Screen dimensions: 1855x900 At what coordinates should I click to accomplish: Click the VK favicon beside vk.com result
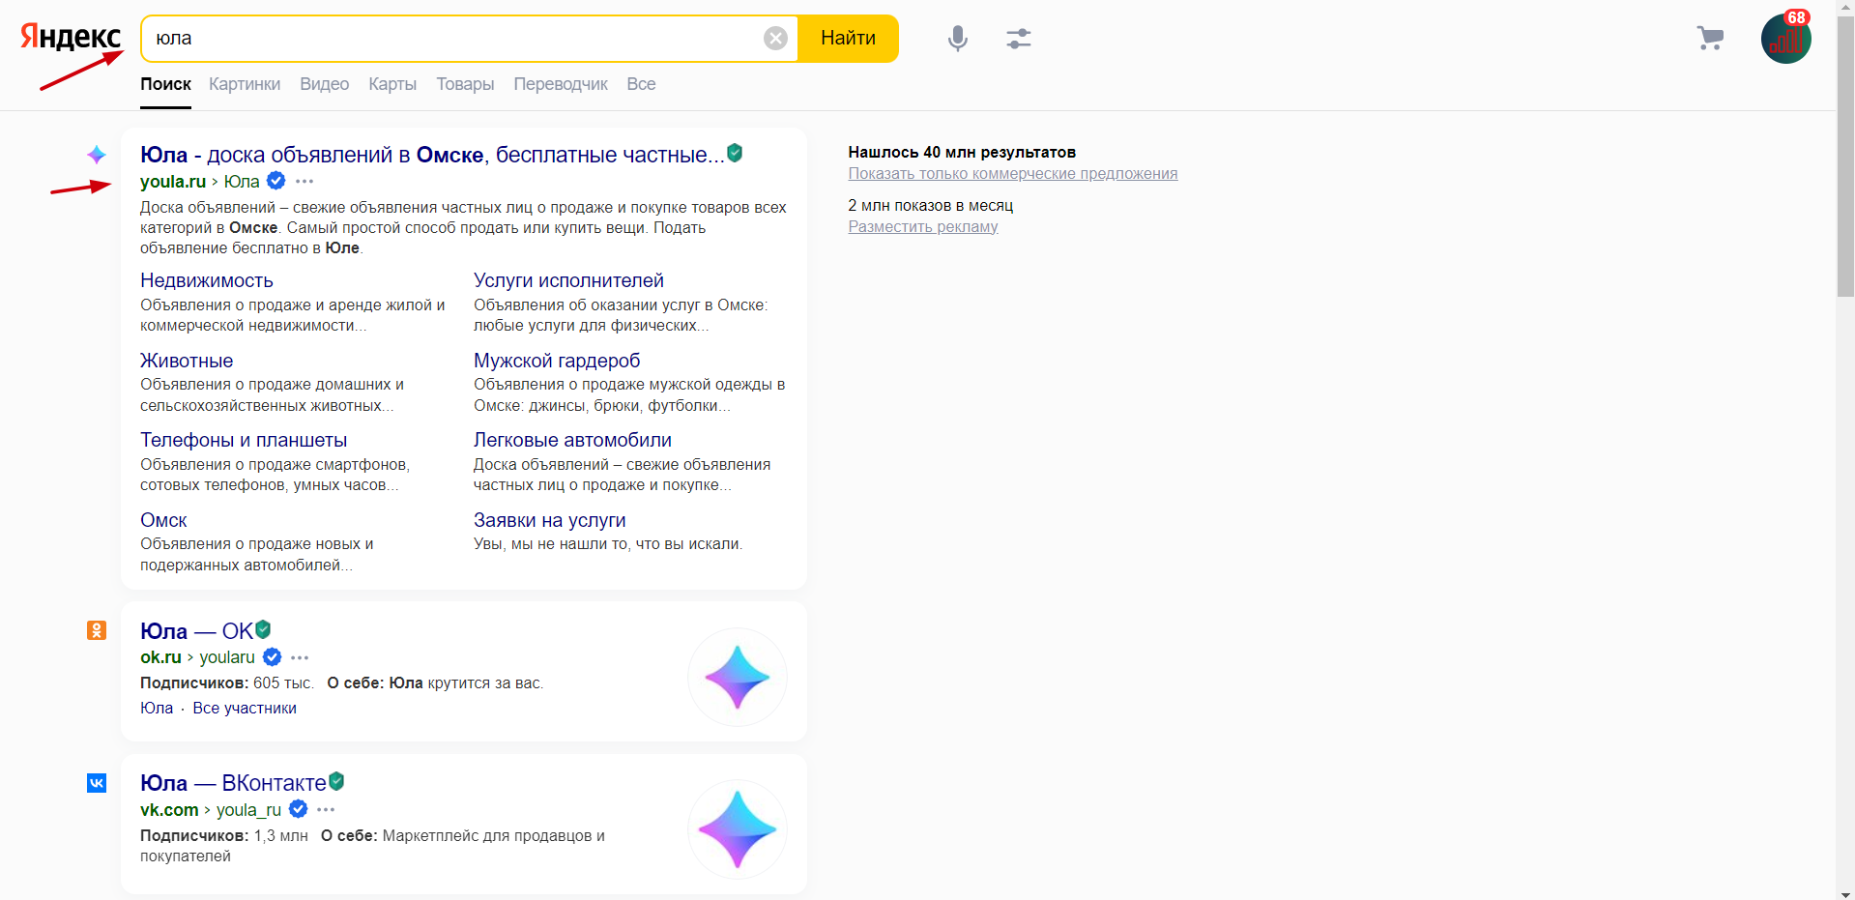pos(97,783)
